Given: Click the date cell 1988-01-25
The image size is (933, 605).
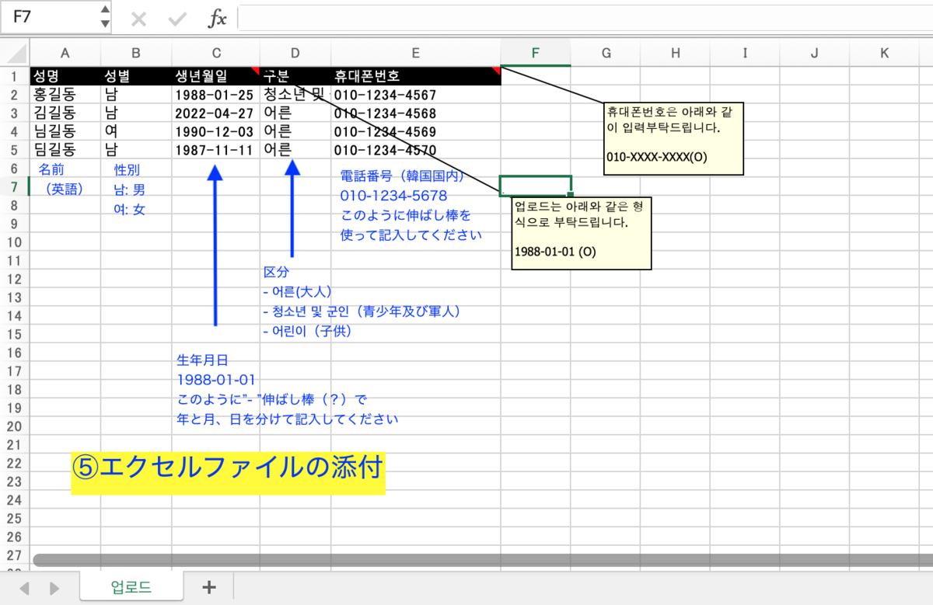Looking at the screenshot, I should (x=216, y=95).
